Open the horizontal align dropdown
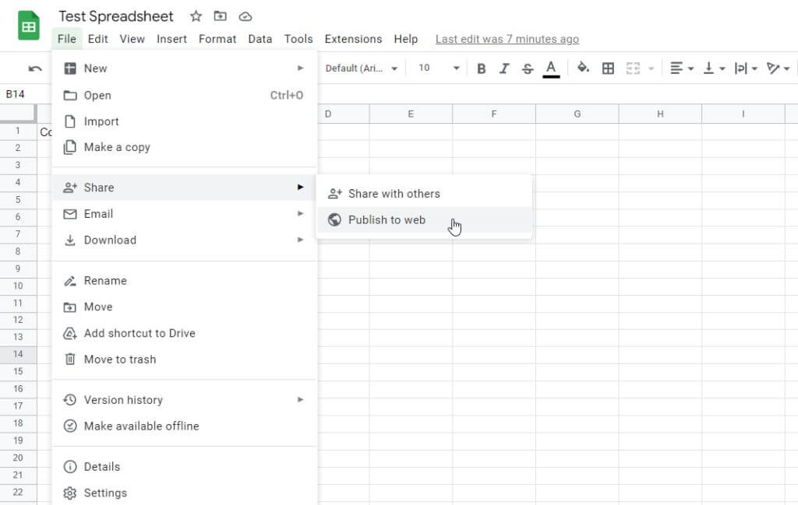Viewport: 798px width, 505px height. (682, 68)
